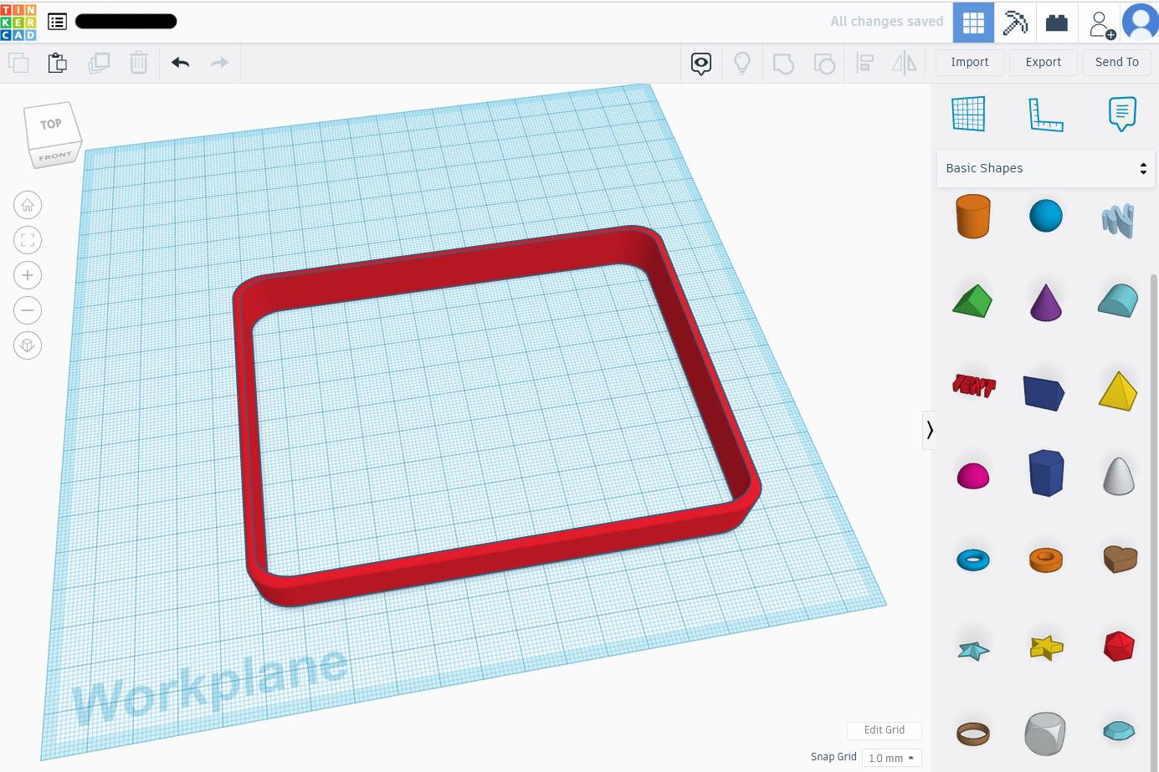
Task: Click the Copy icon in toolbar
Action: tap(18, 63)
